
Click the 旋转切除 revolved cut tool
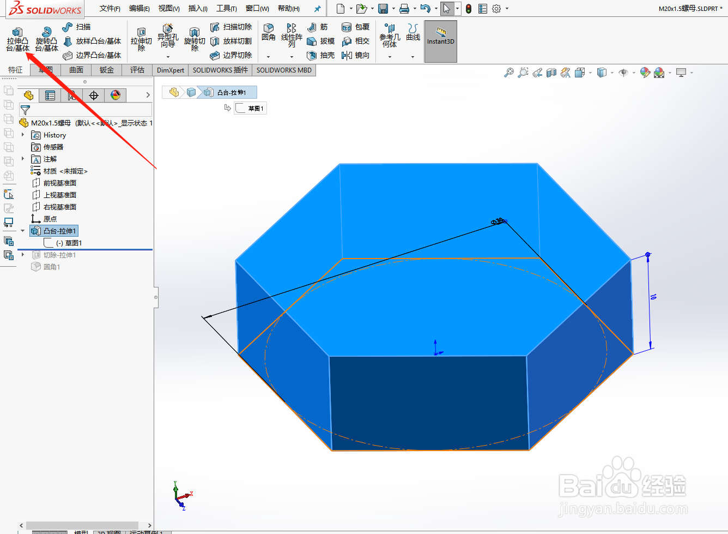[x=195, y=39]
